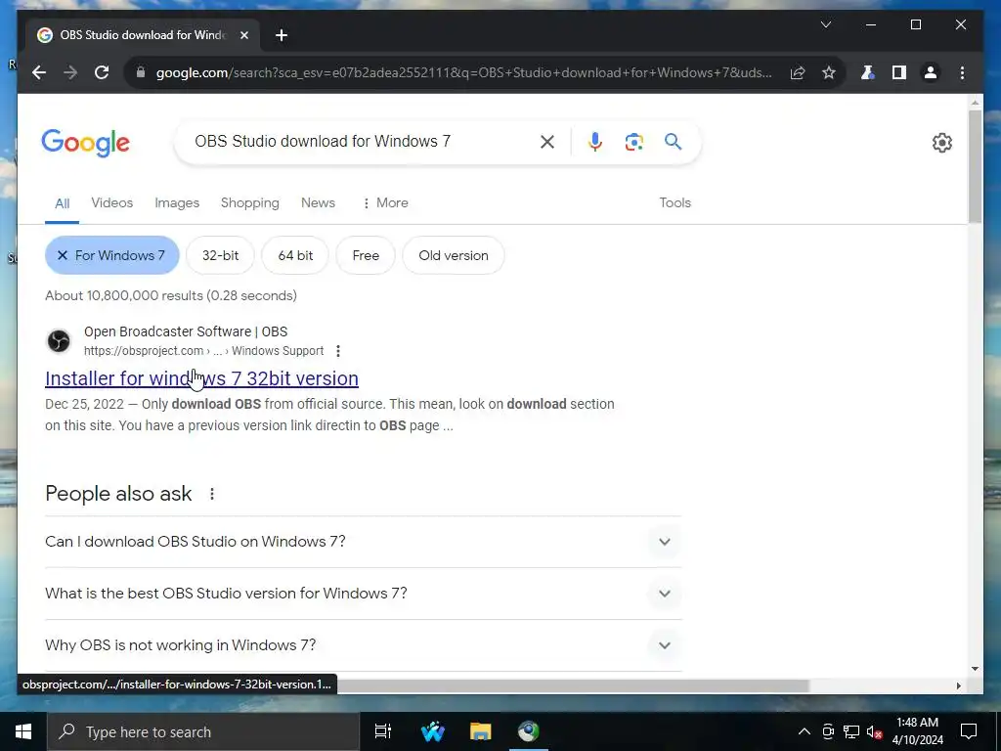Click the forward navigation arrow
1001x751 pixels.
70,72
